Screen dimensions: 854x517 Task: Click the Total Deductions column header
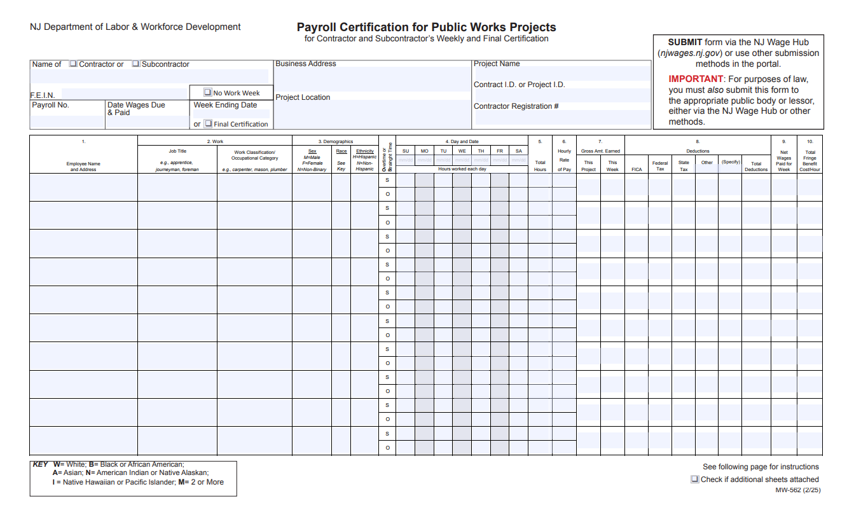click(x=756, y=167)
